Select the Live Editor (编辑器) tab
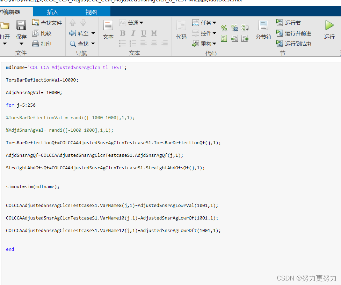341x285 pixels. pos(16,12)
